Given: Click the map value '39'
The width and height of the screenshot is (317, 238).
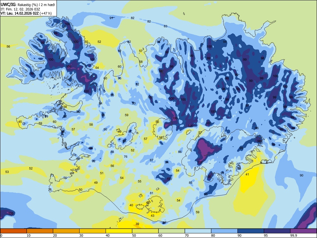Looking at the screenshot, I should coord(137,224).
